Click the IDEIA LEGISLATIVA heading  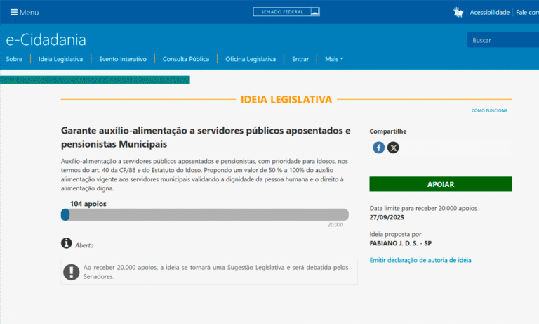[286, 100]
